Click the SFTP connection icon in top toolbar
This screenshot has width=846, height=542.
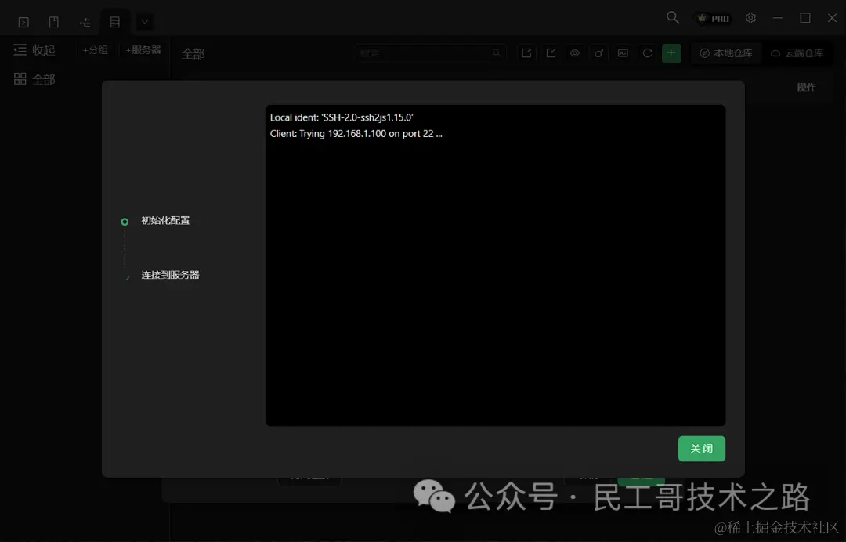pyautogui.click(x=85, y=21)
